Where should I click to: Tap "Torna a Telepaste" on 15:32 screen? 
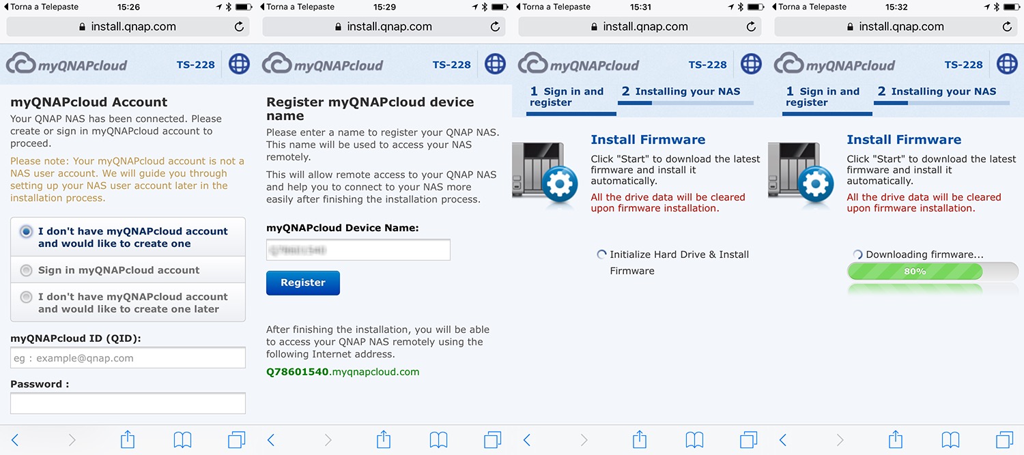click(x=809, y=7)
